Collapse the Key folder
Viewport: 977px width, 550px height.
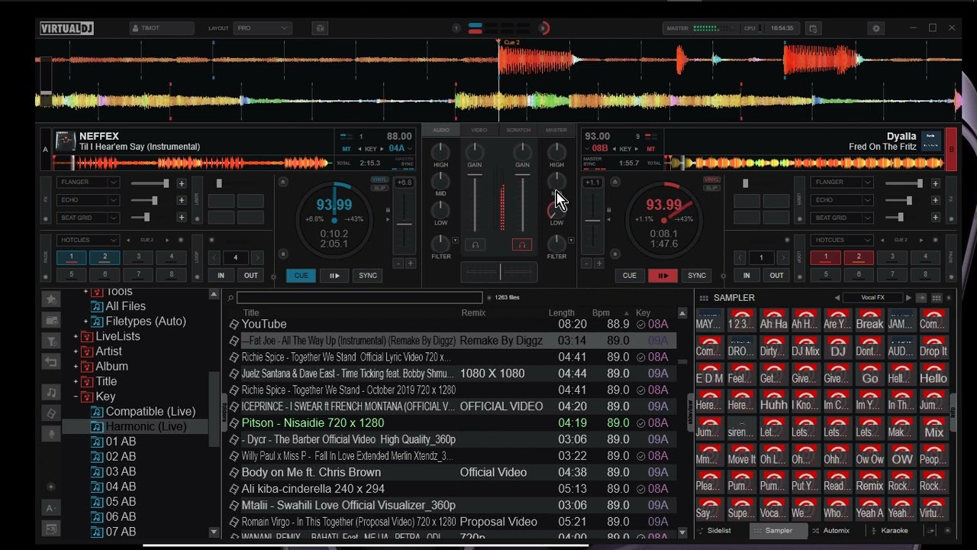pos(76,396)
